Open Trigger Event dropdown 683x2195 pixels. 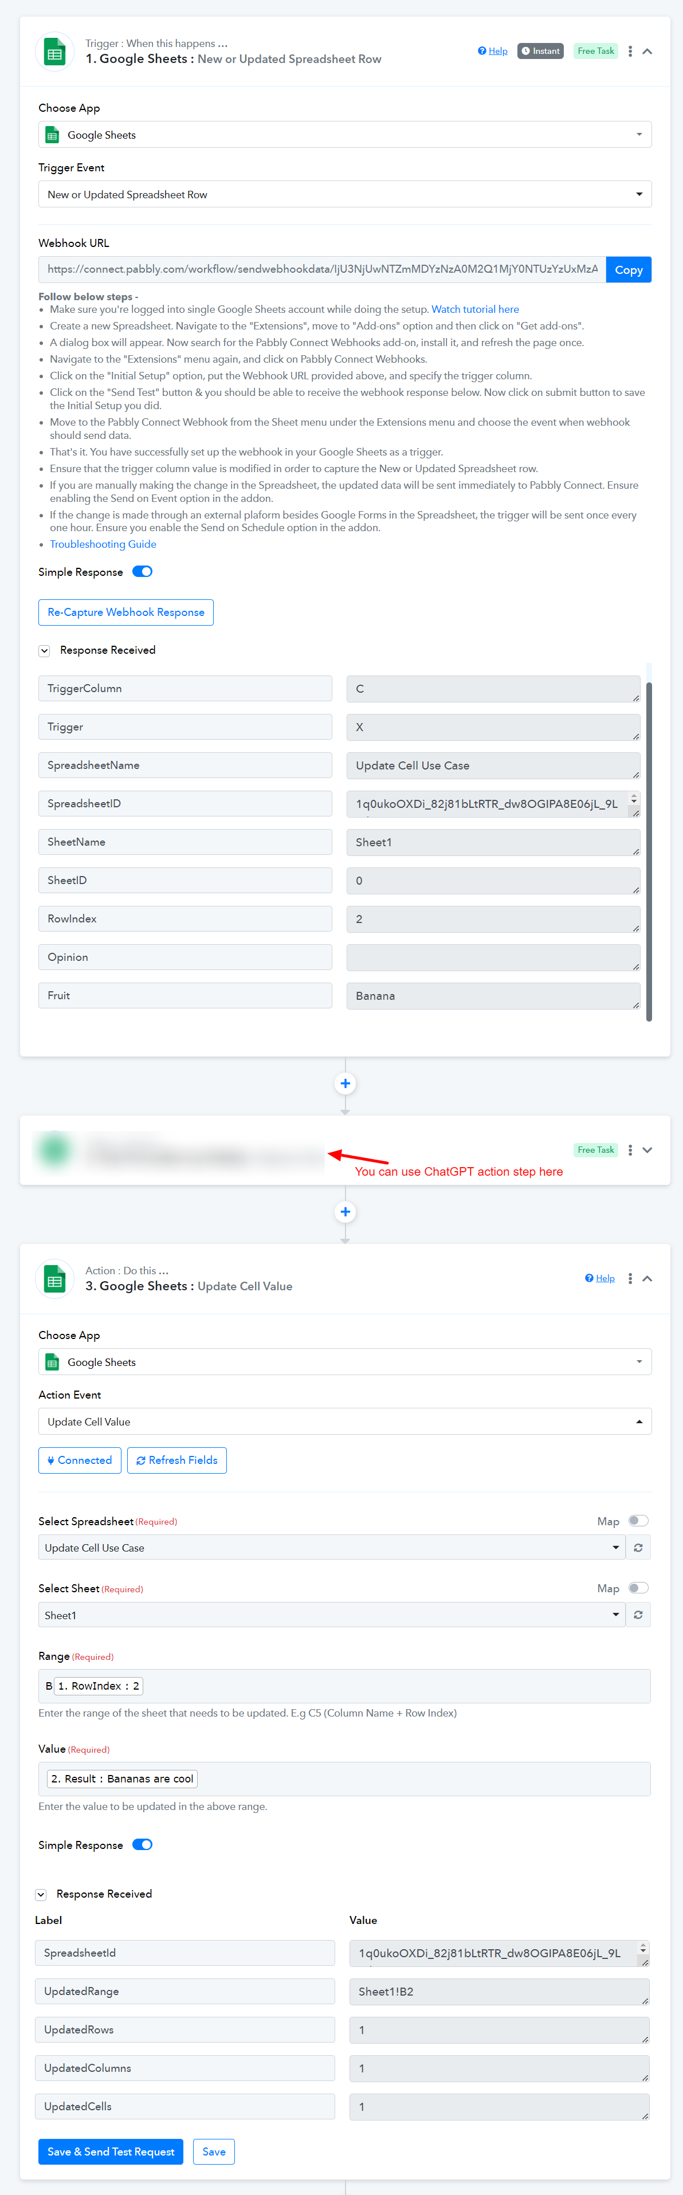pos(345,194)
